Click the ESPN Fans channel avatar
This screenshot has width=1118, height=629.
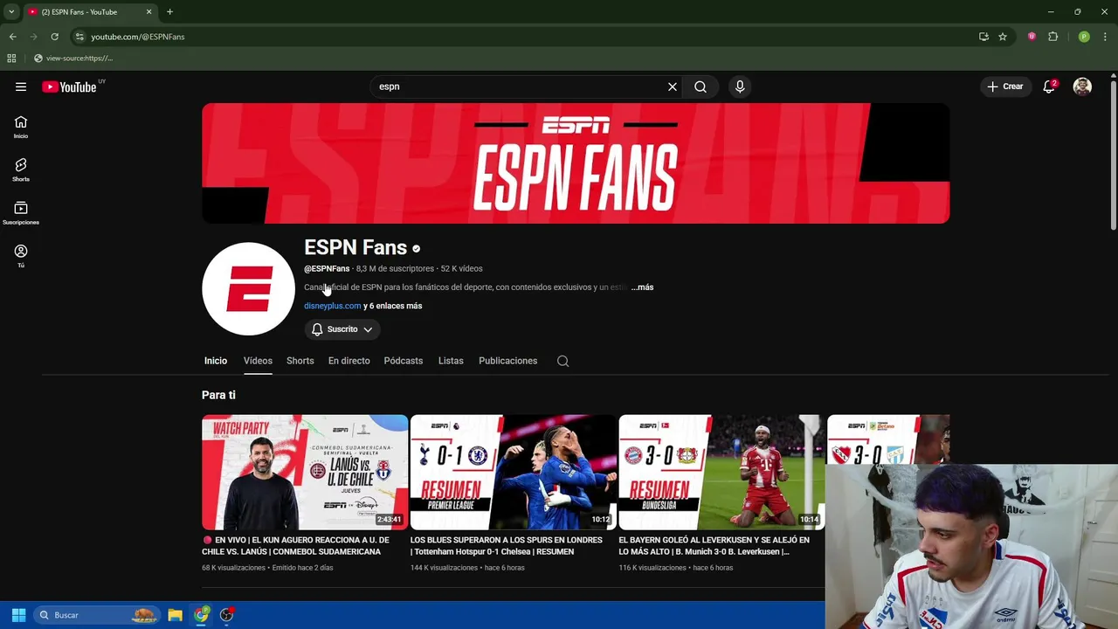(x=248, y=288)
